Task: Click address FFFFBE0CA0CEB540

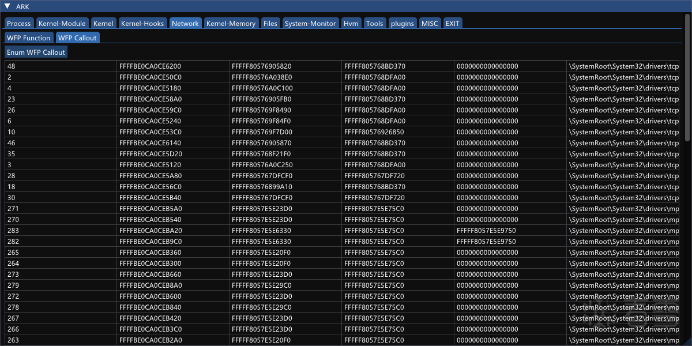Action: pos(173,220)
